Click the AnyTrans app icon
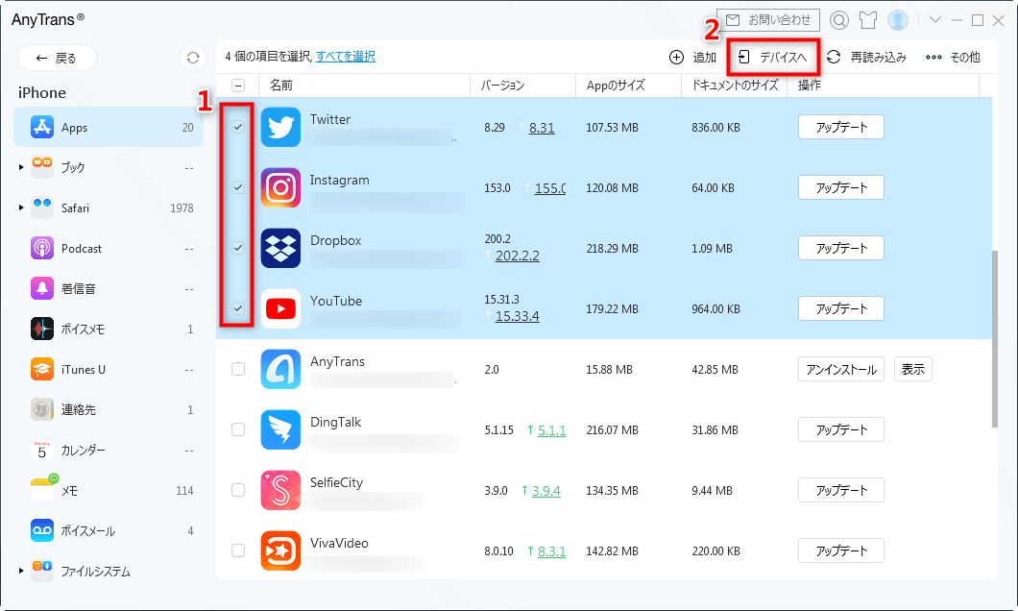Image resolution: width=1018 pixels, height=611 pixels. [x=280, y=369]
